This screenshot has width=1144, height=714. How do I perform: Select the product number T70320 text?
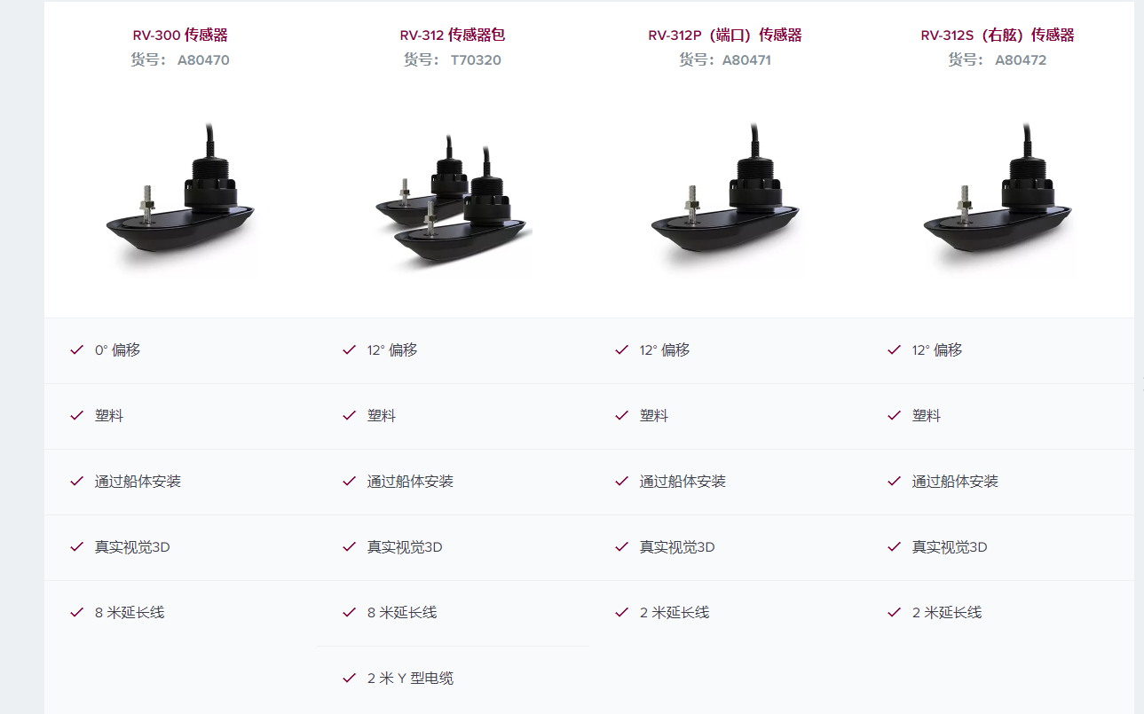click(x=476, y=60)
